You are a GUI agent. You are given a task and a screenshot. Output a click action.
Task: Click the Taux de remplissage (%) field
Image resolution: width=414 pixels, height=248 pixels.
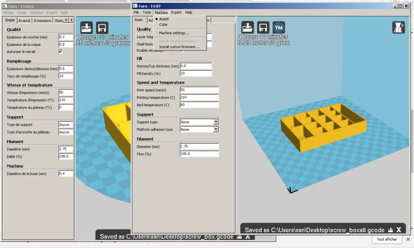[66, 76]
